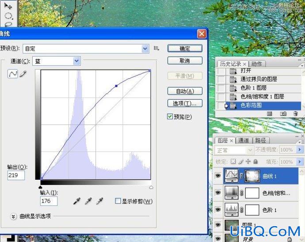Click link icon between 曲线 1 thumbnail and mask
The height and width of the screenshot is (242, 305).
(241, 176)
